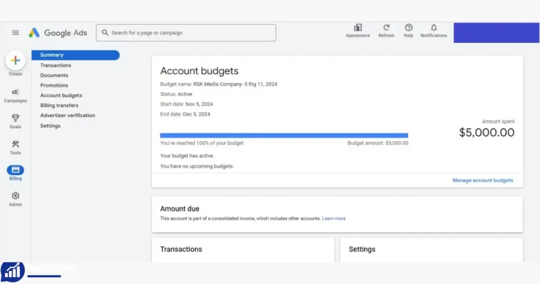This screenshot has height=284, width=540.
Task: Click You have no upcoming budgets text
Action: tap(197, 166)
